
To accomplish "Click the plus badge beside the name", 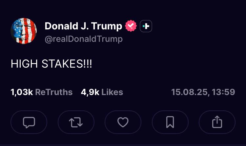I will click(146, 26).
